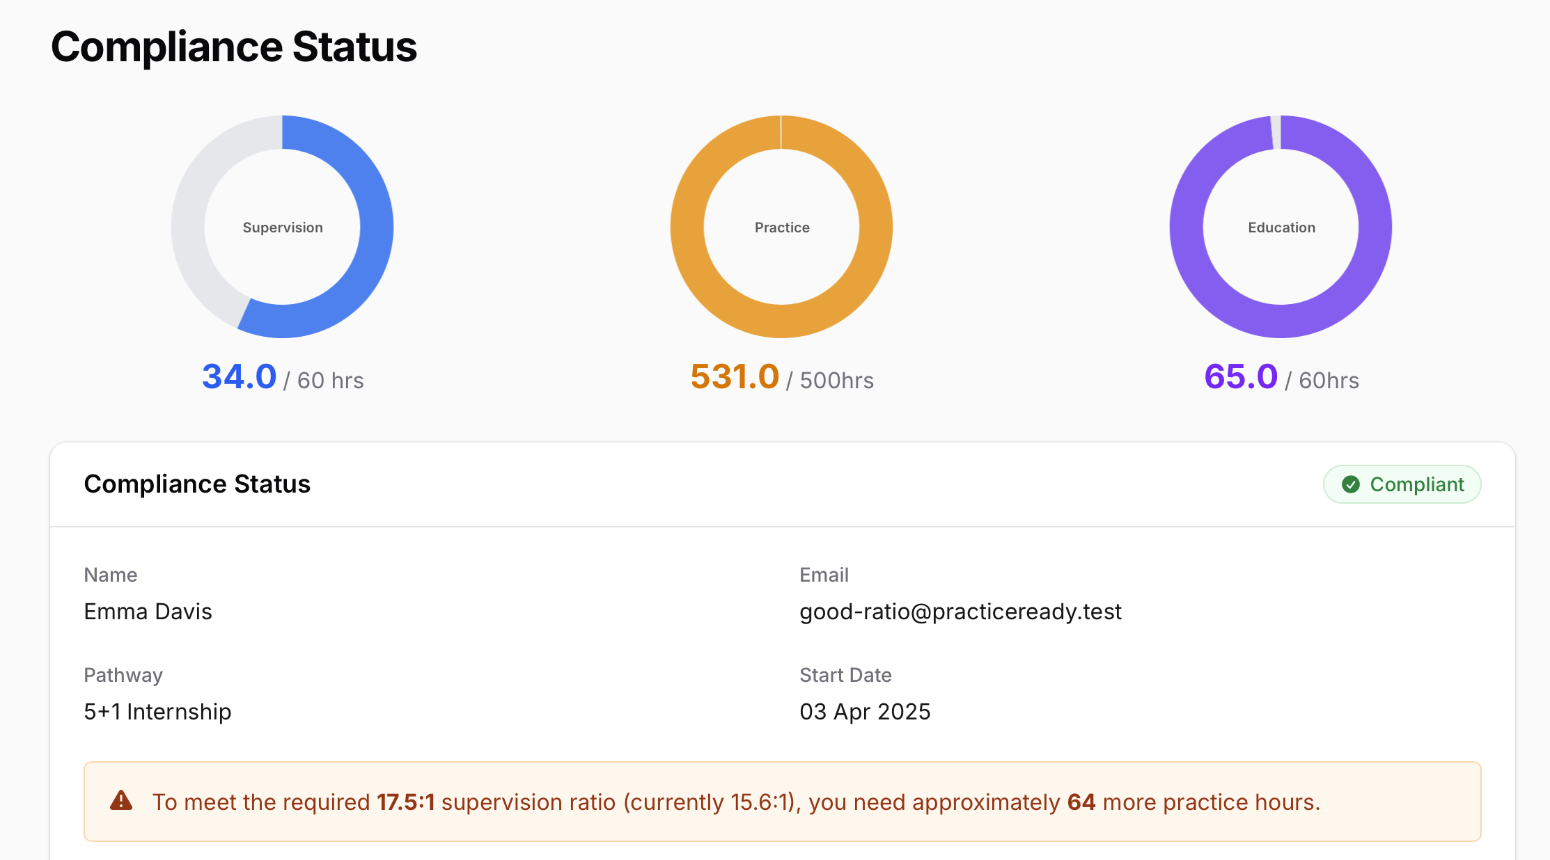Toggle the Compliant status badge
Image resolution: width=1550 pixels, height=860 pixels.
click(1402, 484)
